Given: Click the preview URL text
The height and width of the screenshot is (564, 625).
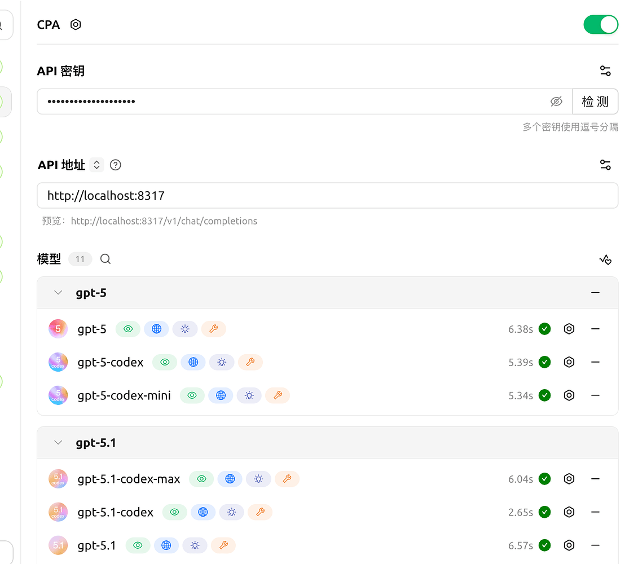Looking at the screenshot, I should point(164,221).
